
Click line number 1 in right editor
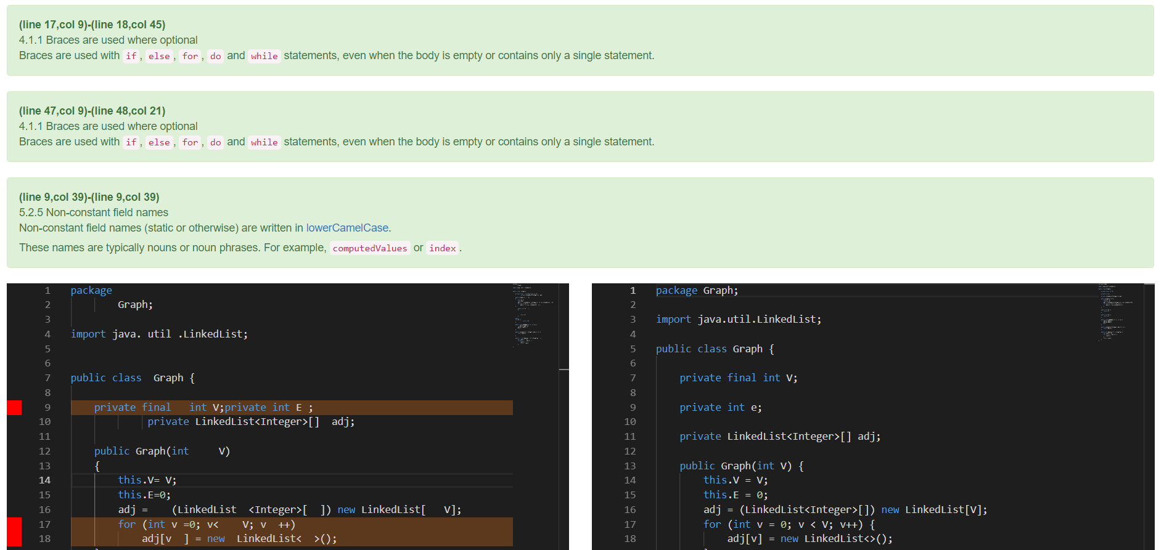633,291
